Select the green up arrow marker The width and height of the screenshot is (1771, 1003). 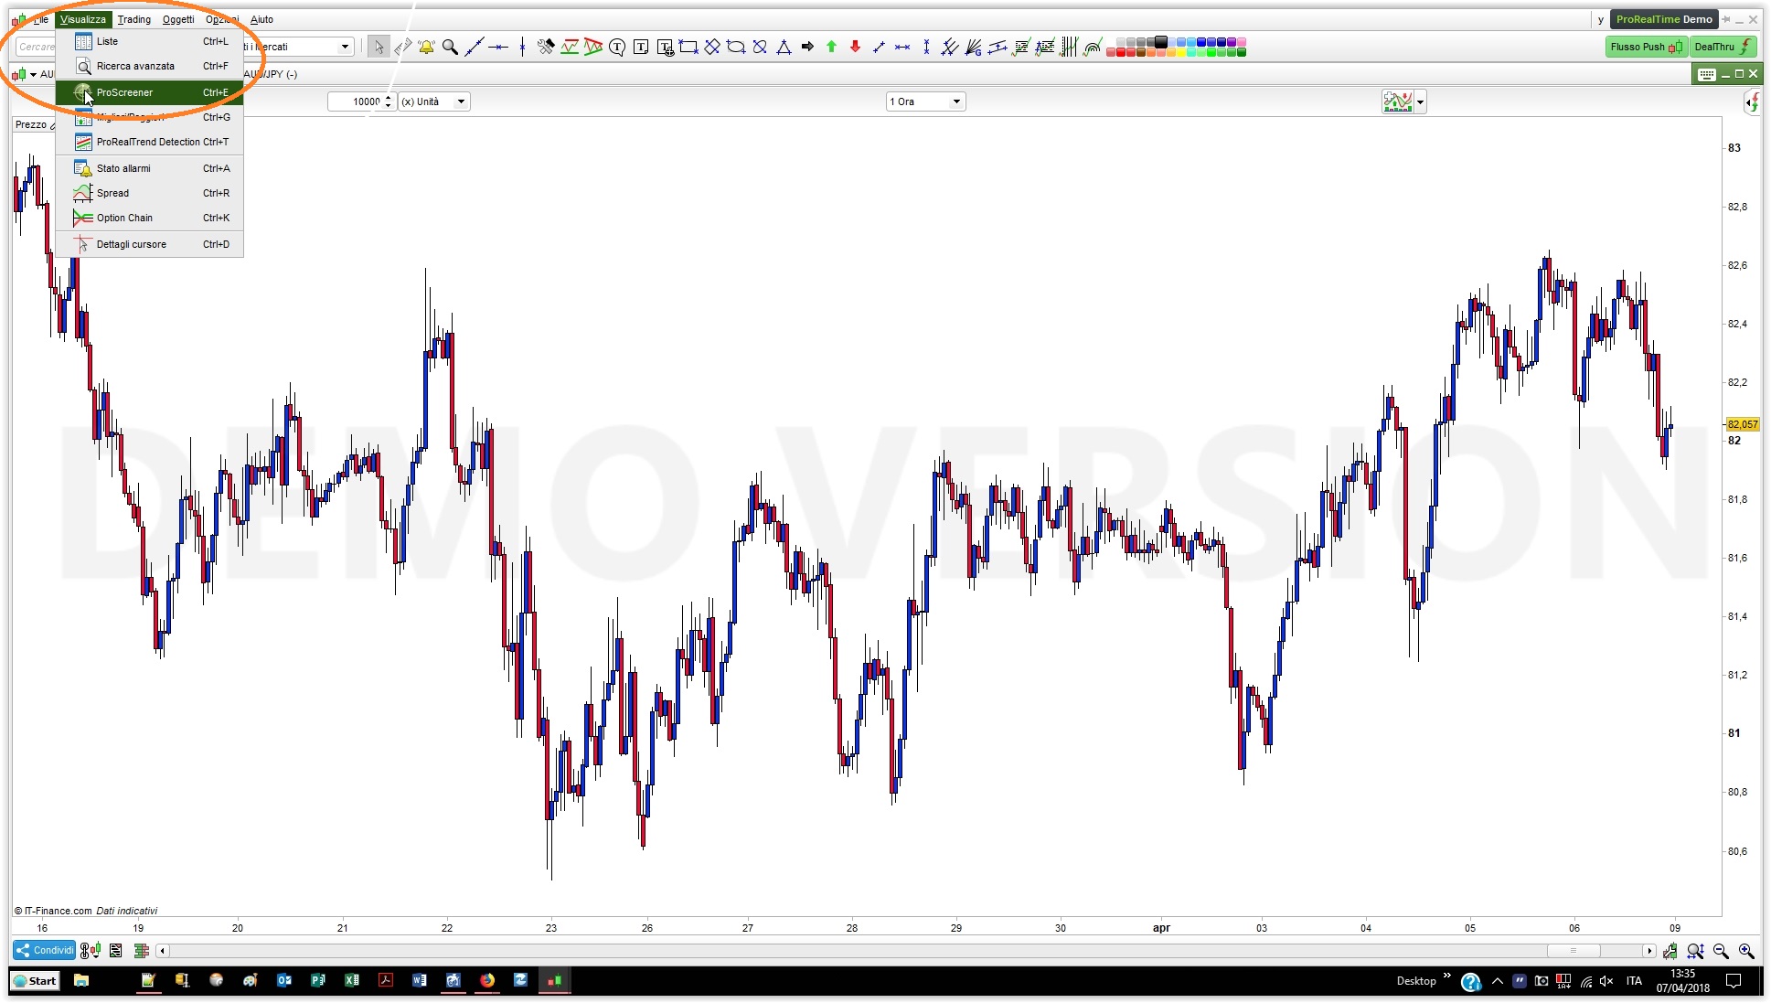[x=831, y=47]
